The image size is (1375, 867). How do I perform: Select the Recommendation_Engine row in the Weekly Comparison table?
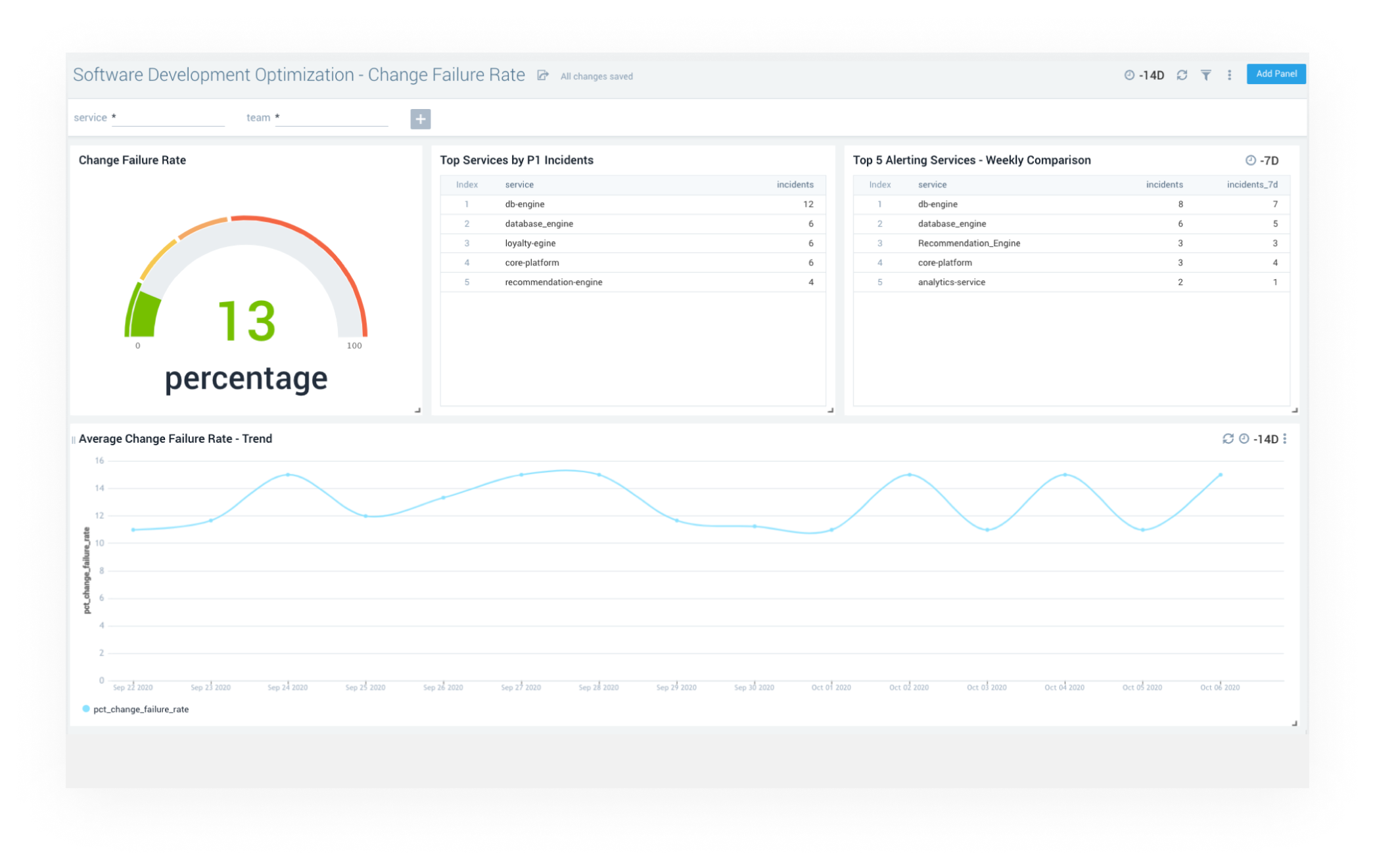coord(1071,244)
